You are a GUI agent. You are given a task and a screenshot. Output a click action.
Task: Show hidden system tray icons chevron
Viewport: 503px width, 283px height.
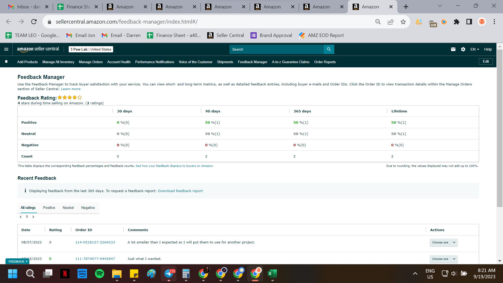click(415, 274)
